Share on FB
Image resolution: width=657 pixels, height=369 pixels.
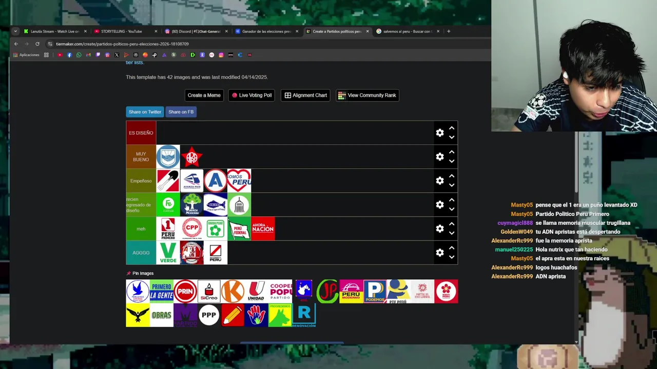[181, 112]
